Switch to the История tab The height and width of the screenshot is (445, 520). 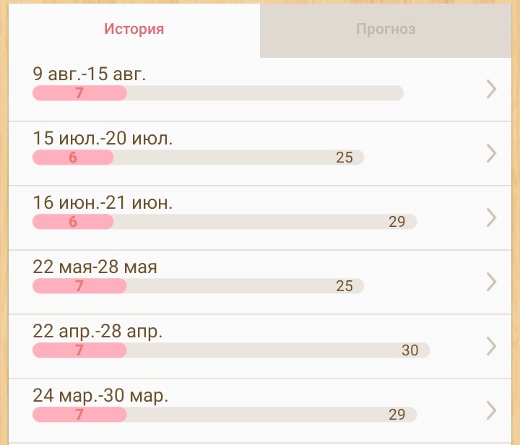tap(134, 30)
